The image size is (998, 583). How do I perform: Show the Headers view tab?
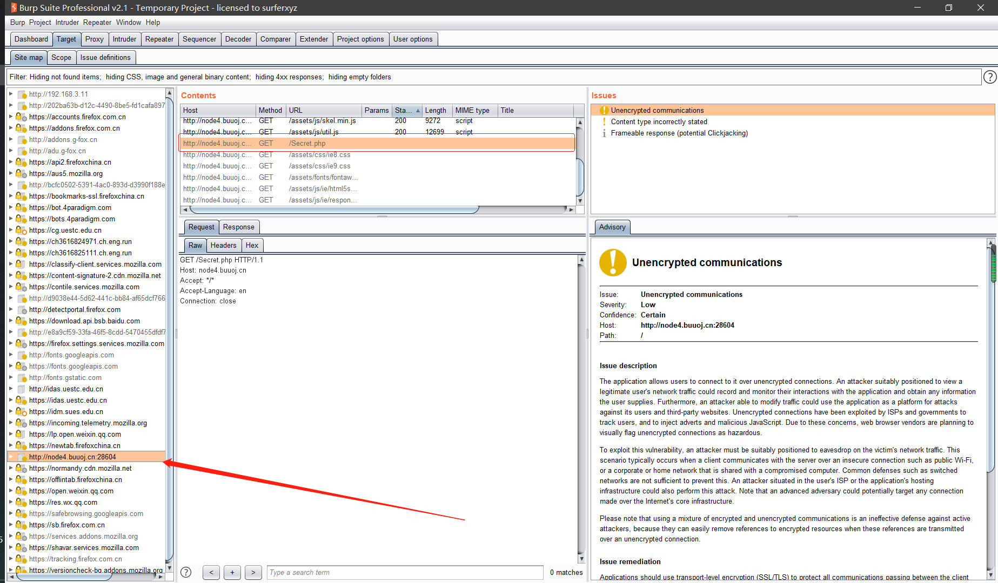[x=223, y=245]
